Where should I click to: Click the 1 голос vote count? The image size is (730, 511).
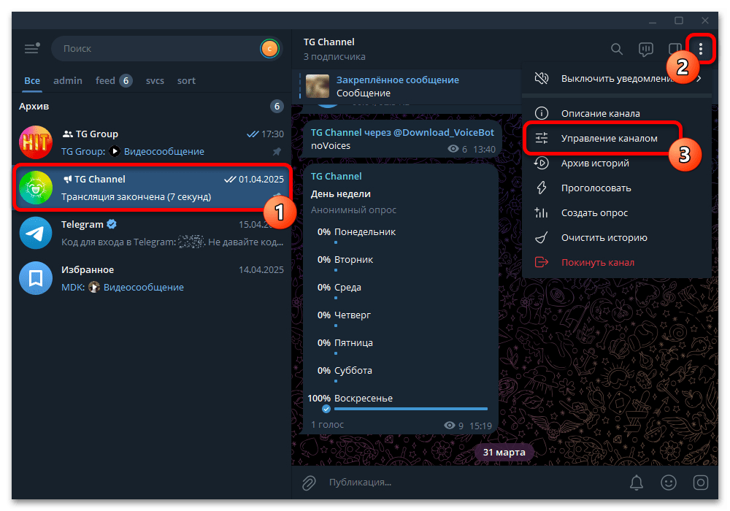point(327,425)
